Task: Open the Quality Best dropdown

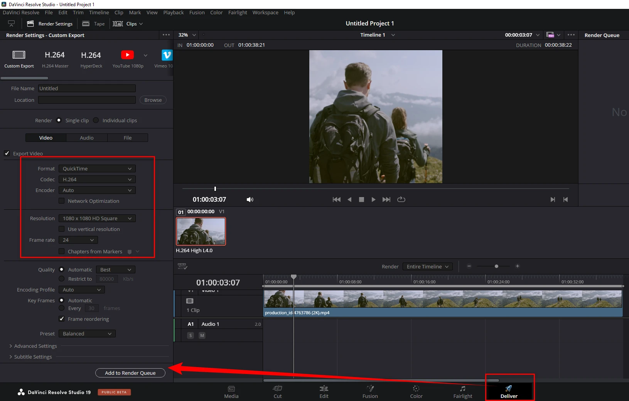Action: point(115,270)
